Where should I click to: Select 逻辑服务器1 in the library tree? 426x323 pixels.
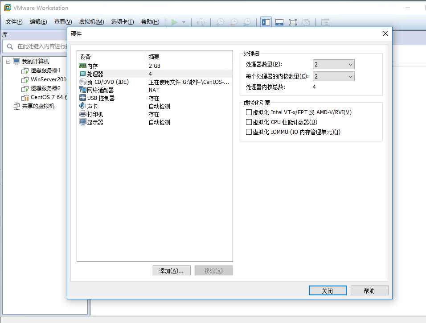coord(45,70)
